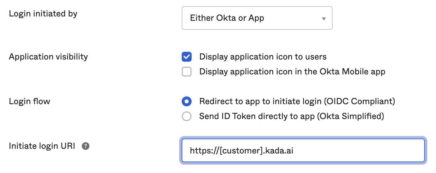Uncheck the Display application icon to users checkbox

point(187,57)
